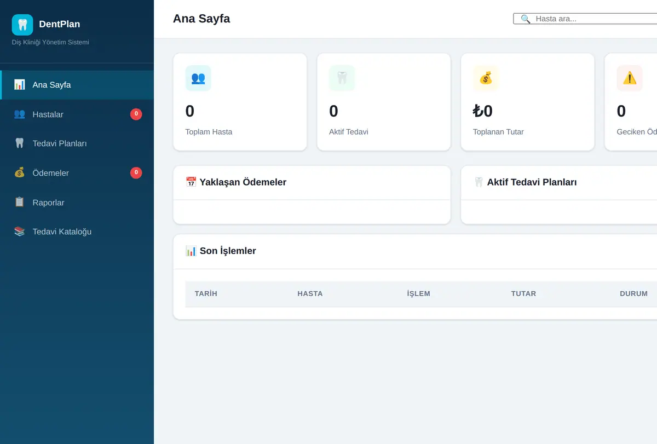The height and width of the screenshot is (444, 657).
Task: Click the Tedavi Planları tooth icon in sidebar
Action: 20,143
